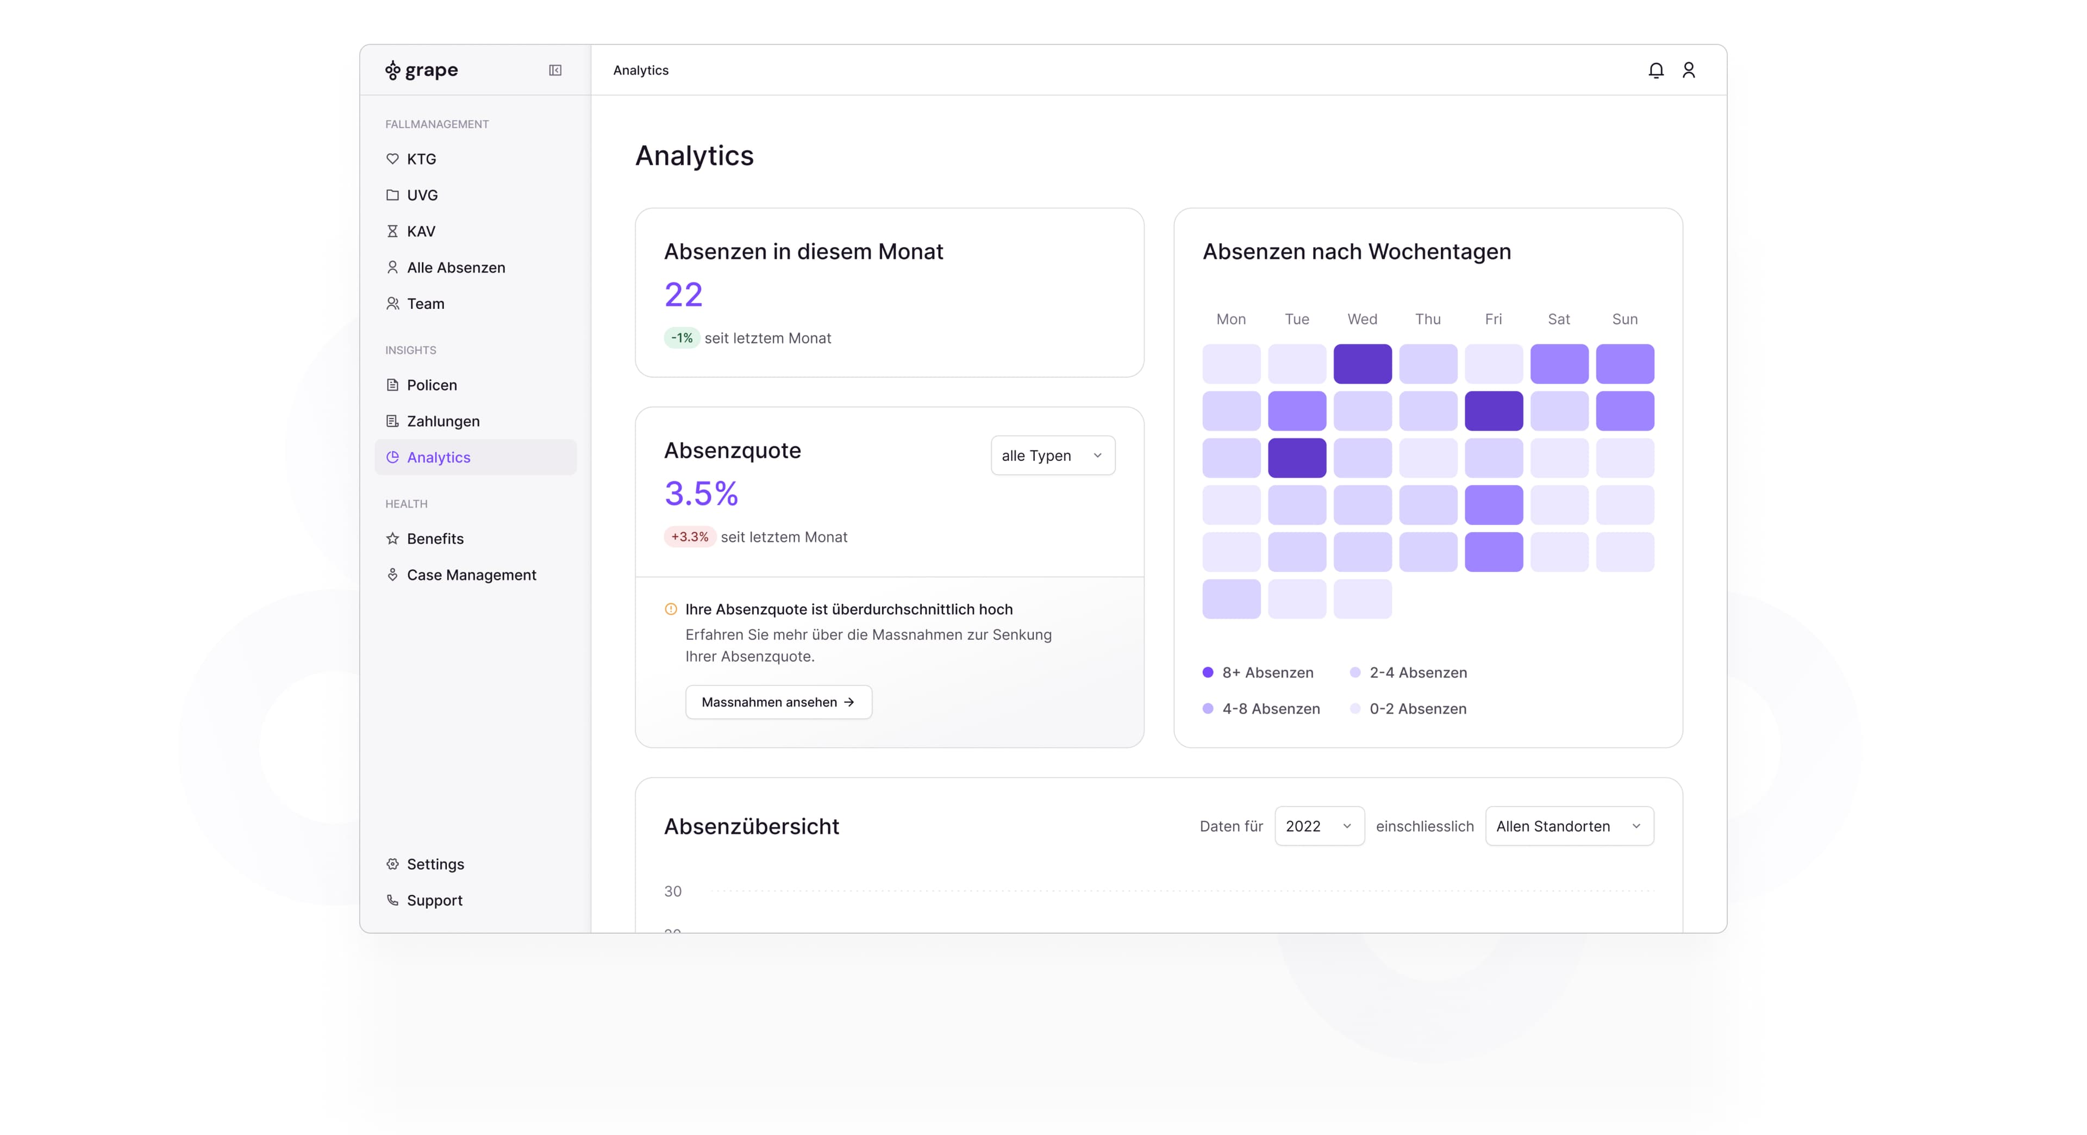This screenshot has height=1135, width=2087.
Task: Click the folder icon beside UVG
Action: (392, 195)
